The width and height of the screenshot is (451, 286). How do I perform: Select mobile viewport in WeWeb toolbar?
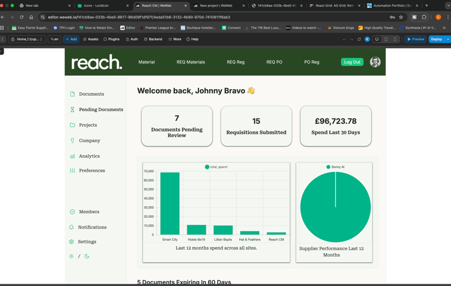pos(395,39)
